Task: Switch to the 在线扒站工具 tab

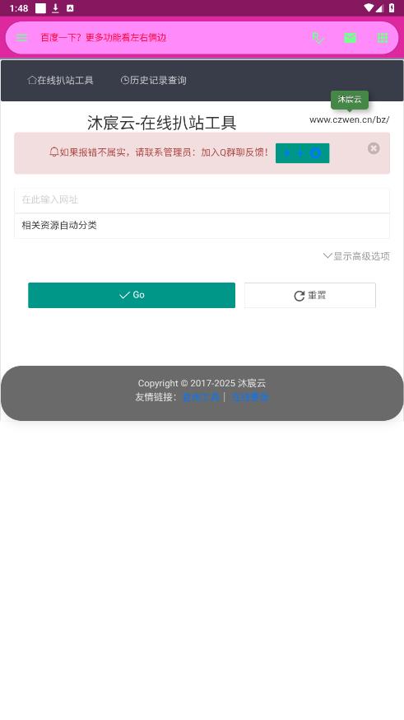Action: tap(61, 81)
